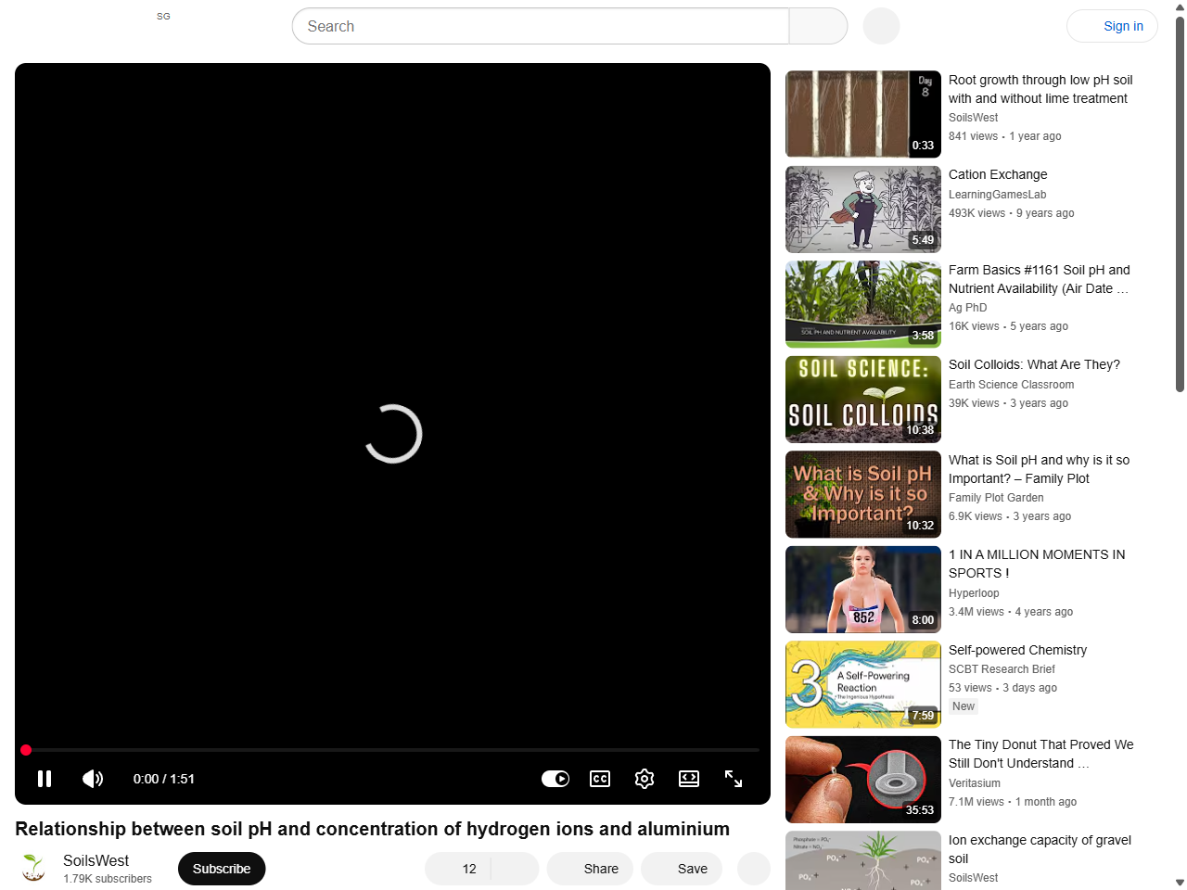Open video settings gear
Image resolution: width=1187 pixels, height=890 pixels.
coord(645,779)
